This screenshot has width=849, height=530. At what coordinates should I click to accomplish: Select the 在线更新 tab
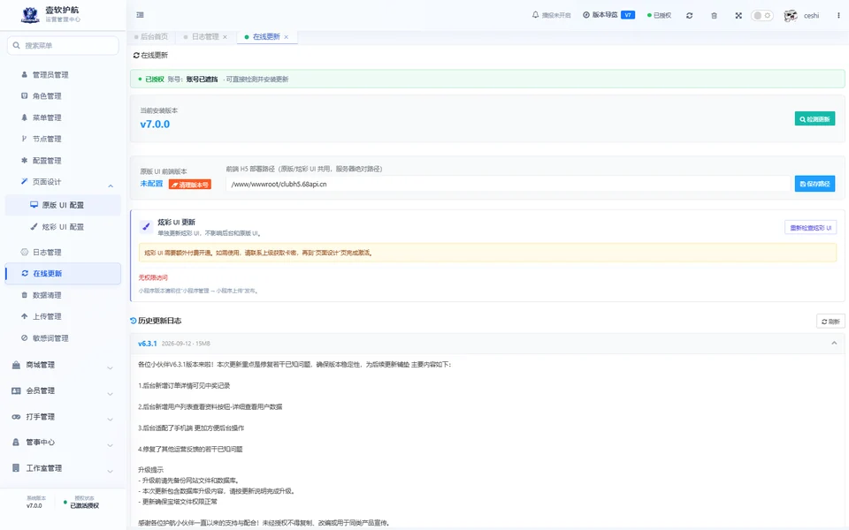click(x=266, y=37)
